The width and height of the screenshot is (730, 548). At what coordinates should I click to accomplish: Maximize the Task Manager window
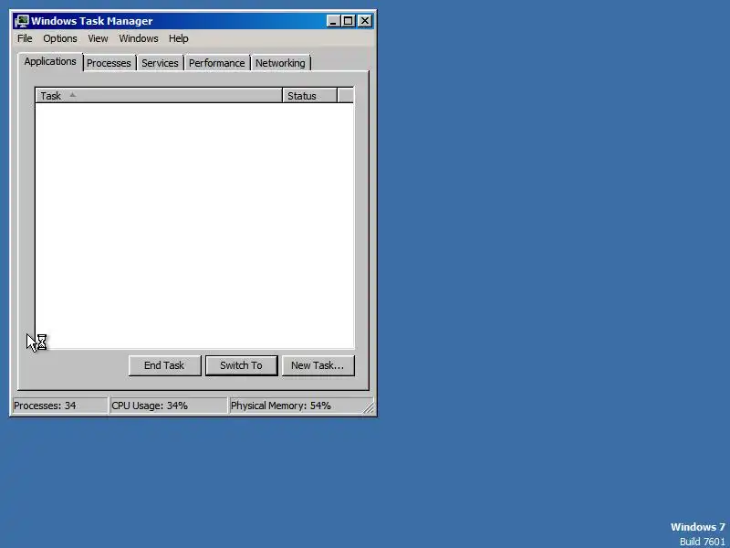(348, 21)
